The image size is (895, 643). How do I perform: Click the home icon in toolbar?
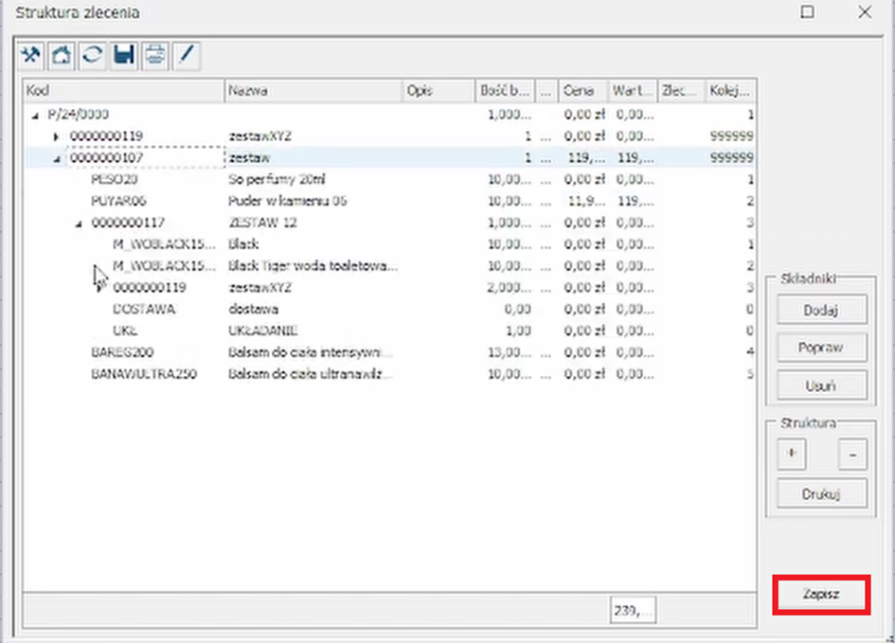click(x=62, y=56)
